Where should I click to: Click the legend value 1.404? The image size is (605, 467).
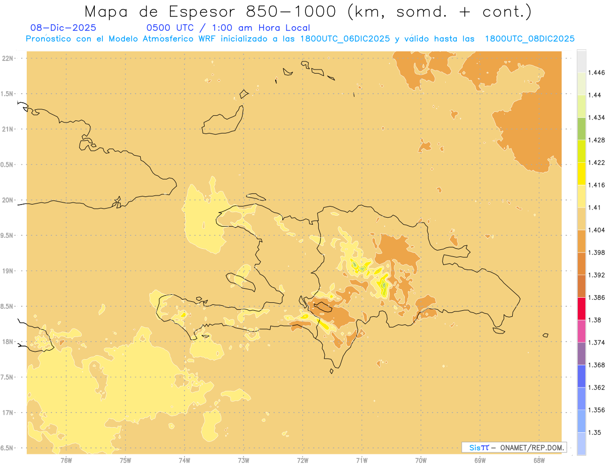click(x=597, y=230)
